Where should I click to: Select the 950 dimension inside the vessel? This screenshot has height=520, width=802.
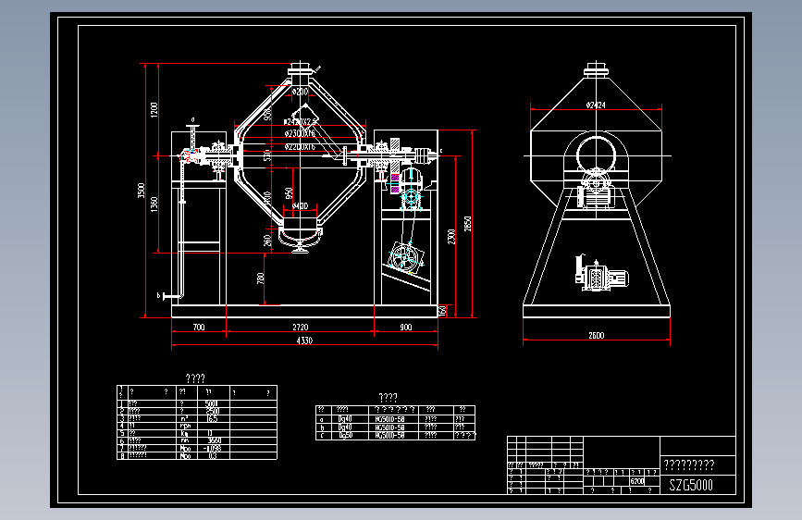point(289,193)
